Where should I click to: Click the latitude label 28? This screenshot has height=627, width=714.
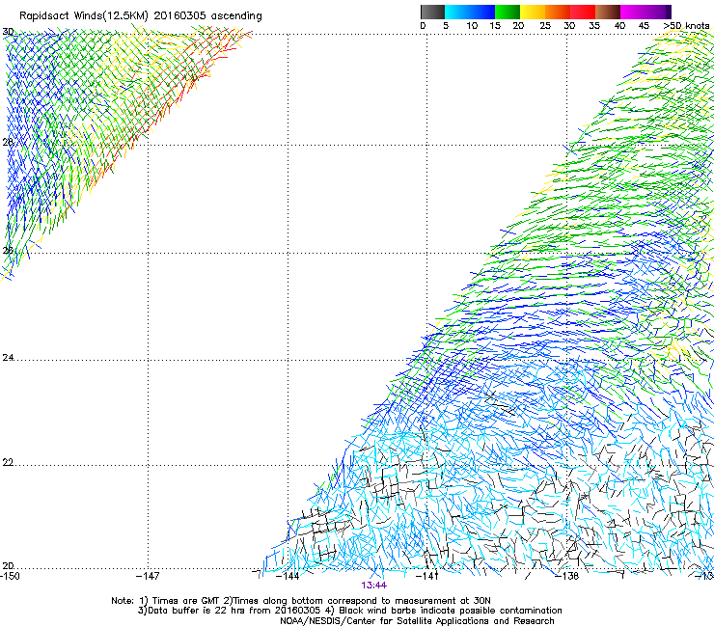click(x=8, y=142)
